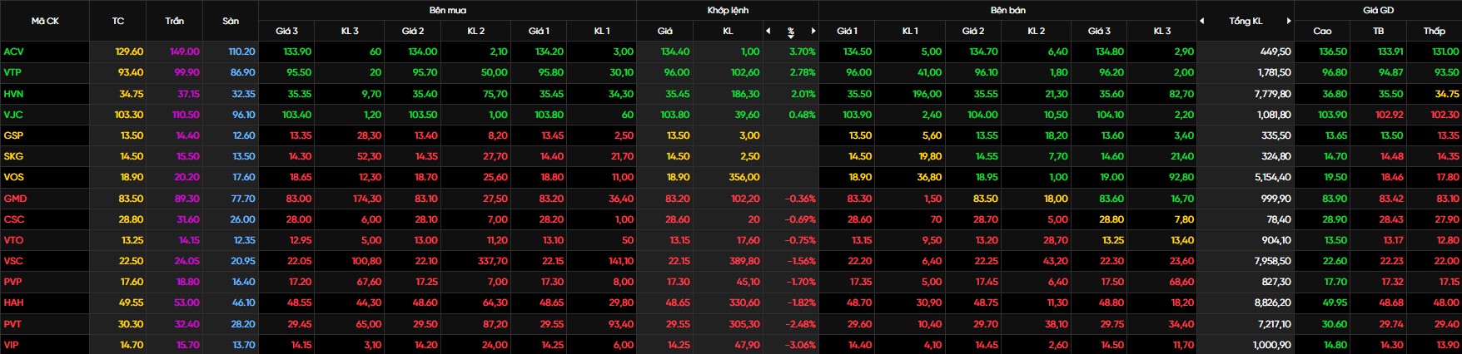Click GMD matched price 83.20
This screenshot has height=354, width=1462.
678,199
